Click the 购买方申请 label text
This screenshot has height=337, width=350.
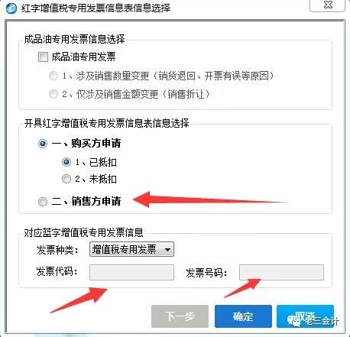tap(86, 143)
